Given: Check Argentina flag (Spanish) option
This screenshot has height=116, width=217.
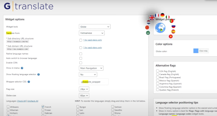Looking at the screenshot, I should pos(157,83).
